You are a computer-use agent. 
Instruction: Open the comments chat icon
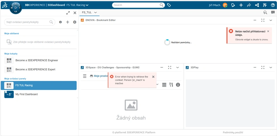(273, 12)
